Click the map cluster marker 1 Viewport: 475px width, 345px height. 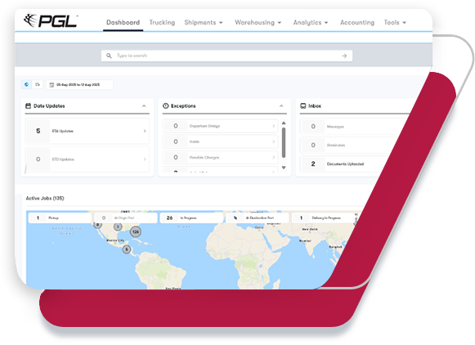click(x=118, y=226)
